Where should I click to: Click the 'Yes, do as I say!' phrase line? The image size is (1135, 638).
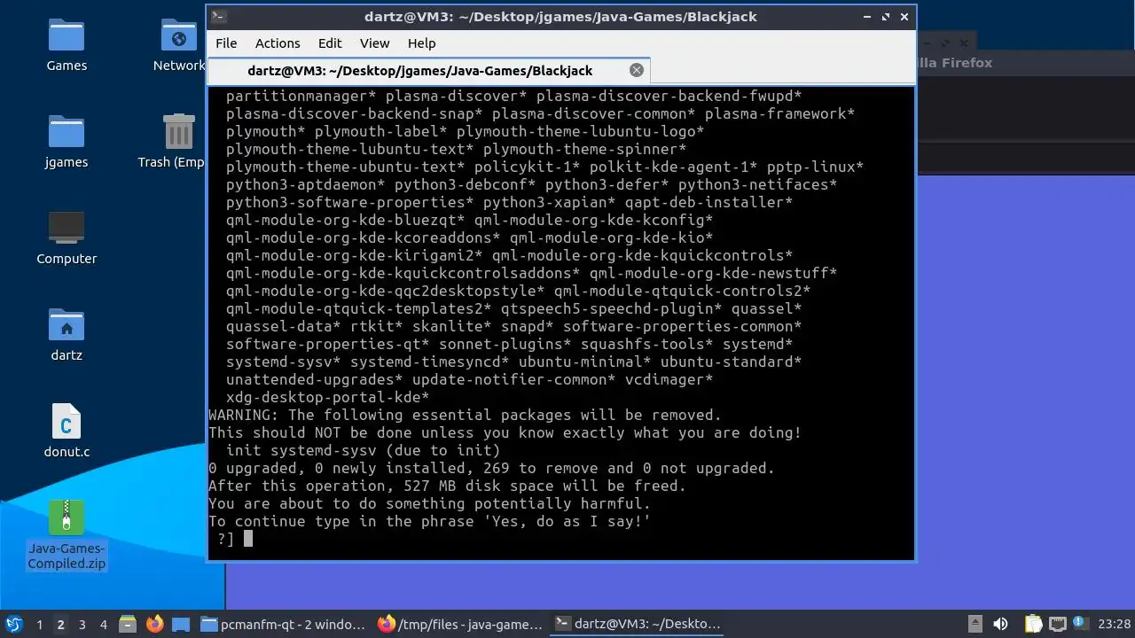pos(429,521)
